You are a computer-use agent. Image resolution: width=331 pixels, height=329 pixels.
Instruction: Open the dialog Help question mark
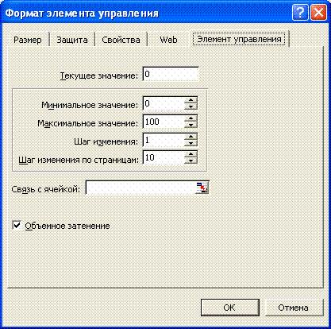click(300, 13)
